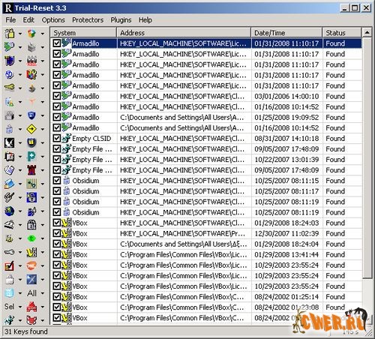375x339 pixels.
Task: Click the blue swirl globe icon
Action: 10,74
